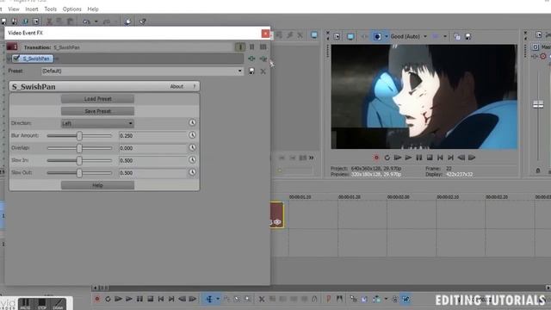Click the remove selected plug-in icon
Image resolution: width=551 pixels, height=310 pixels.
(x=263, y=59)
